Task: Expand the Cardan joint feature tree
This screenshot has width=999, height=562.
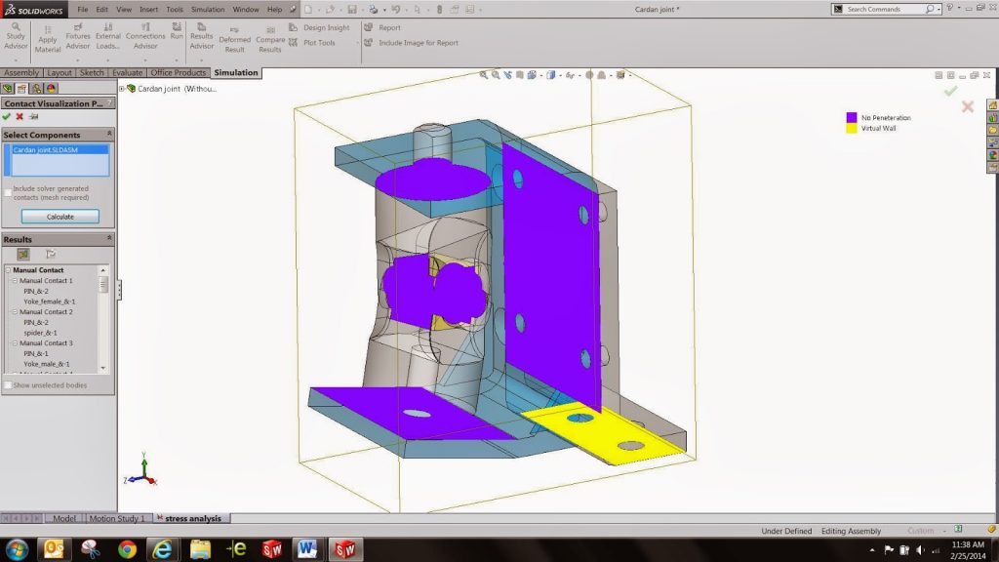Action: [x=122, y=89]
